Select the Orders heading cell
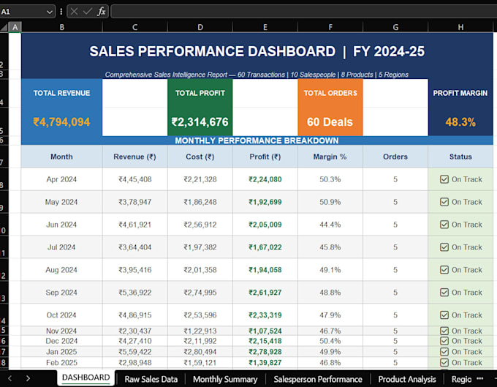The width and height of the screenshot is (497, 387). click(395, 157)
